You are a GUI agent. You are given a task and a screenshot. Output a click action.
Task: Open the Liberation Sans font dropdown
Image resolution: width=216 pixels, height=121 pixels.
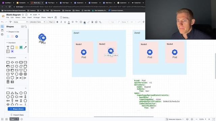[37, 22]
